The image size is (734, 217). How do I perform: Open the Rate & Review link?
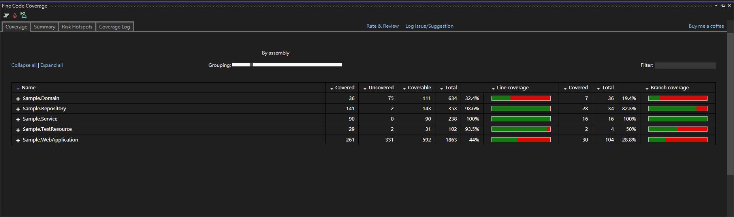point(382,26)
